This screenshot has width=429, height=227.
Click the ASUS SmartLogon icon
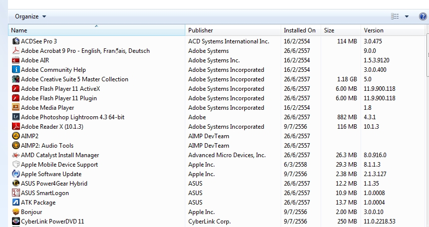click(16, 193)
